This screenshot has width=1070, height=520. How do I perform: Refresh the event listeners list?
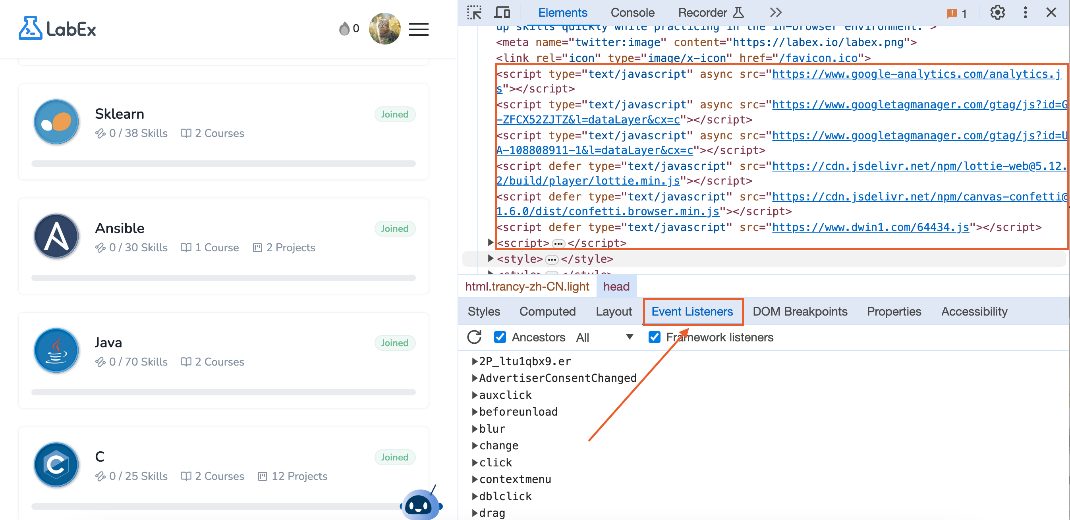[x=474, y=337]
